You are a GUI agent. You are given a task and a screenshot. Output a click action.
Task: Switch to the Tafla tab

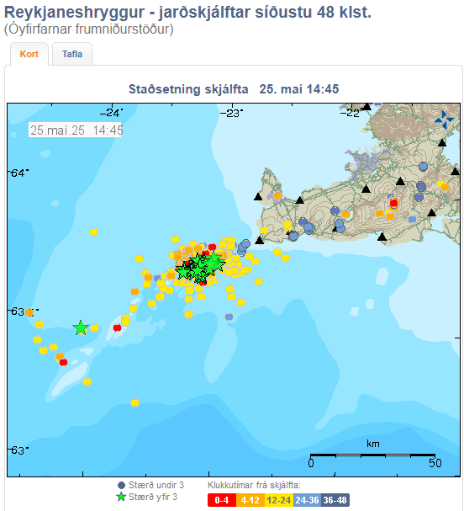coord(72,54)
